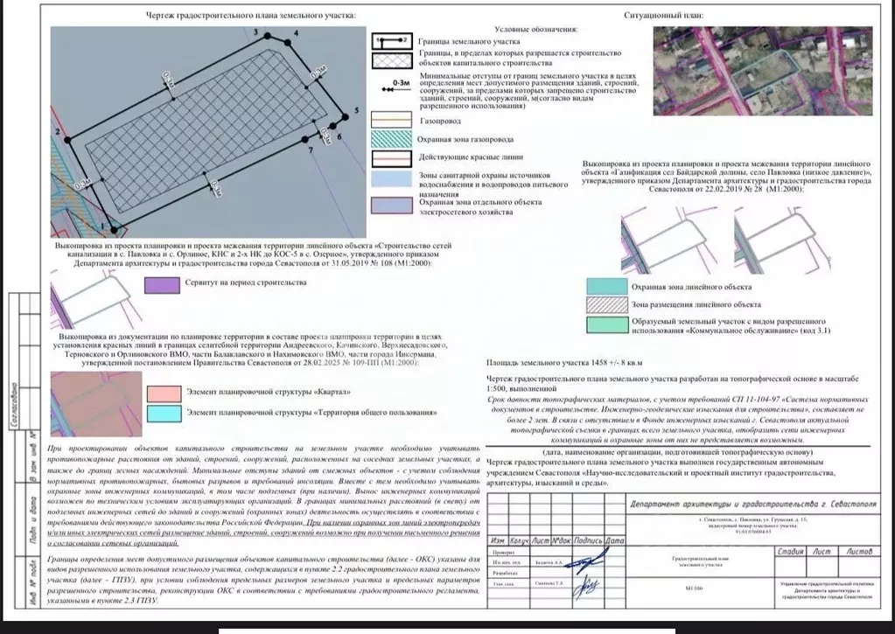Select the Действующие красные линии legend swatch

(392, 158)
